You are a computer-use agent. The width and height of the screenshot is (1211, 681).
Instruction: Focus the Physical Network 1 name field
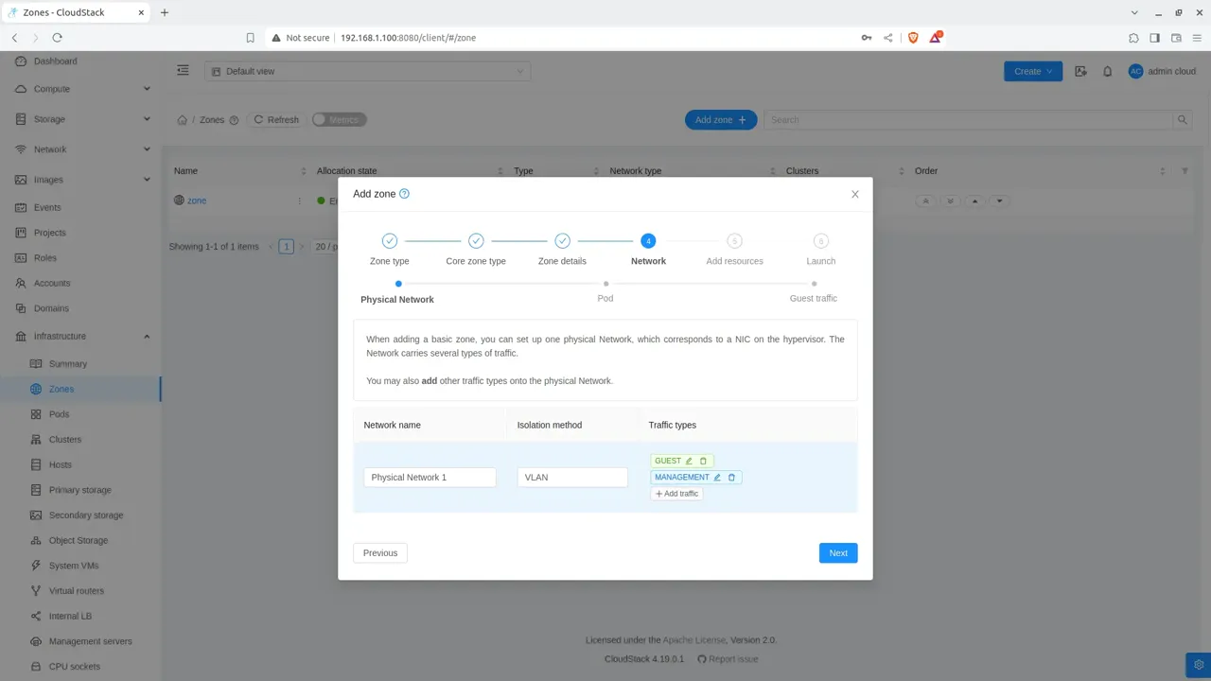430,478
